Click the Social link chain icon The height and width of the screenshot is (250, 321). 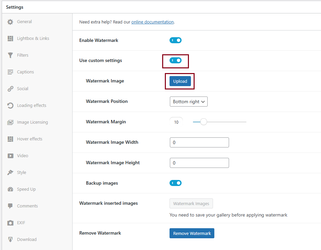[10, 89]
